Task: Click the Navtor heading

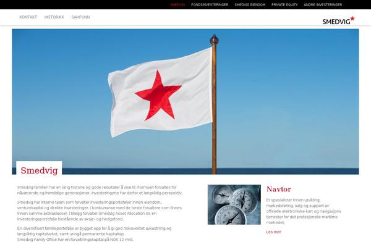Action: point(279,189)
